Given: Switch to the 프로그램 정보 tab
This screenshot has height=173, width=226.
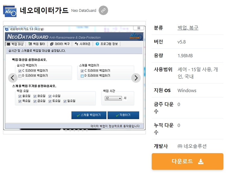Looking at the screenshot, I should pyautogui.click(x=107, y=44).
